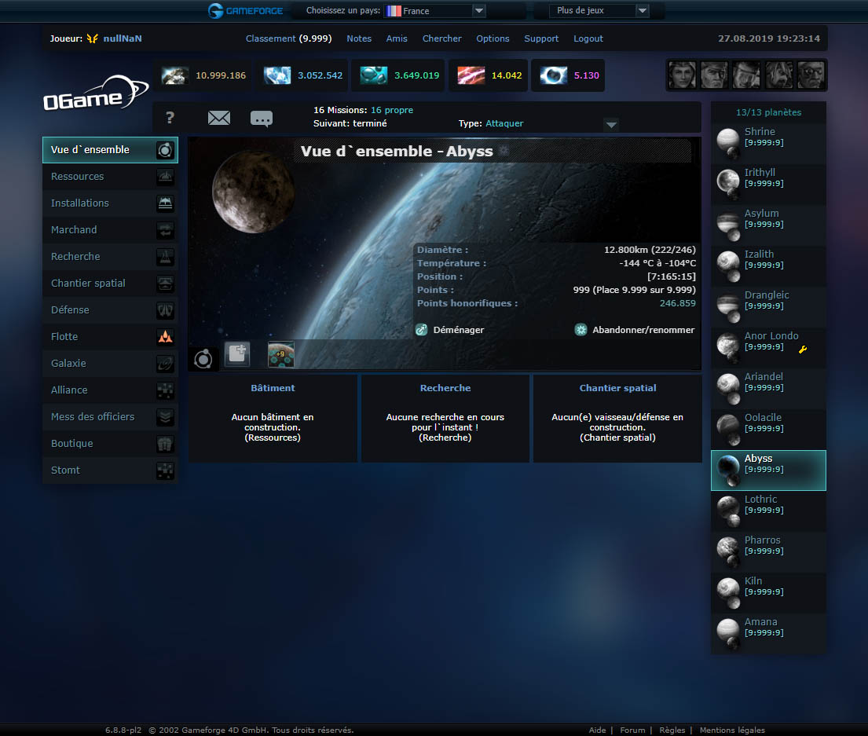Click the question mark help icon
The image size is (868, 736).
point(170,118)
